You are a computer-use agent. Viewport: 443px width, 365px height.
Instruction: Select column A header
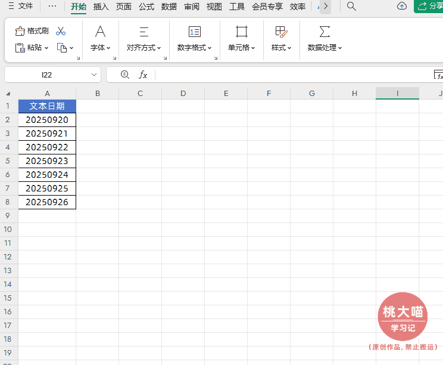(x=47, y=94)
